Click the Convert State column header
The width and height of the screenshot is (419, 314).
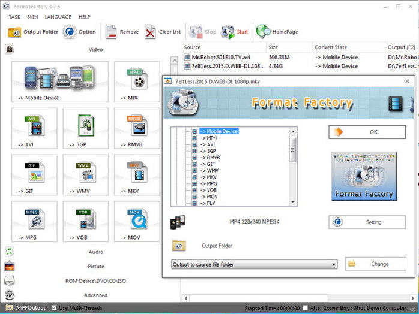point(348,47)
